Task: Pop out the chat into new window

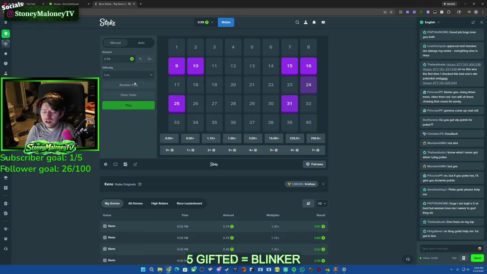Action: [x=473, y=22]
